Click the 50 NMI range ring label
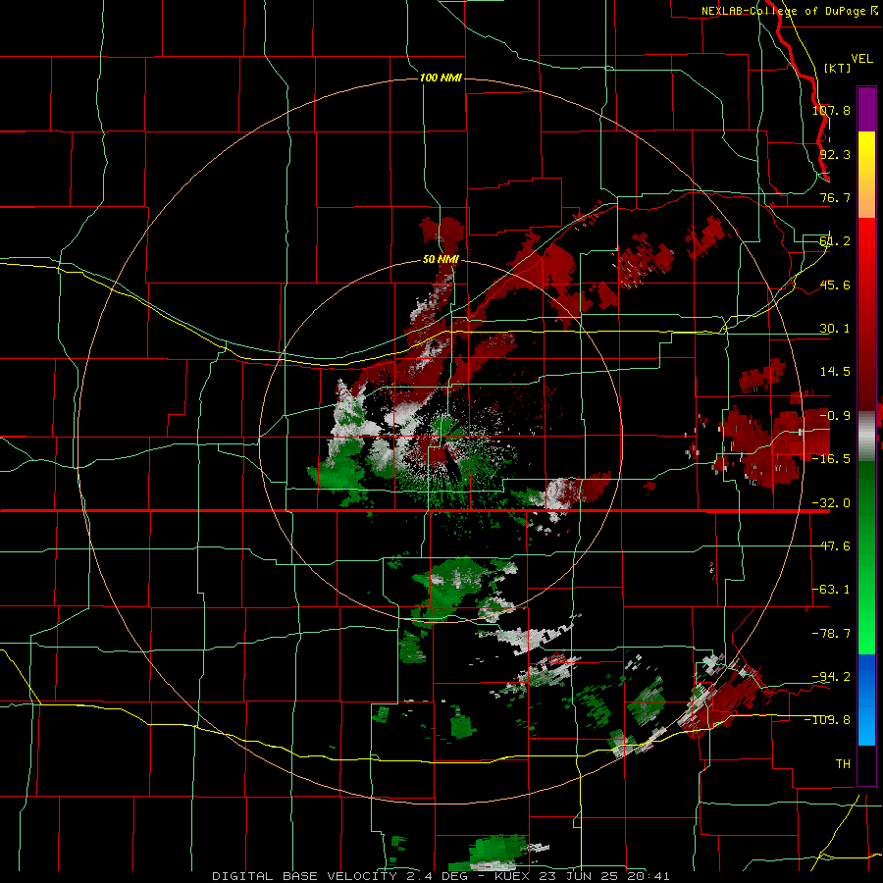The image size is (883, 883). point(441,260)
